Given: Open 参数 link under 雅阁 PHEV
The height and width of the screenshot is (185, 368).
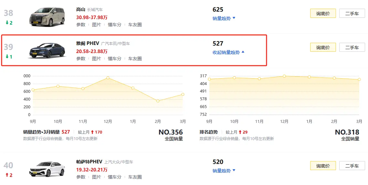Looking at the screenshot, I should pos(81,59).
